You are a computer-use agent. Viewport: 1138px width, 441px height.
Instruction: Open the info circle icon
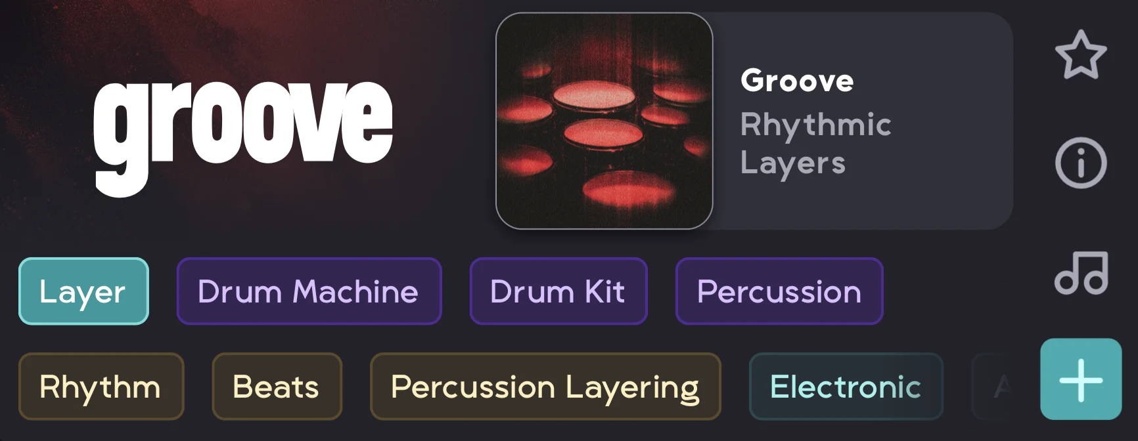[1081, 163]
